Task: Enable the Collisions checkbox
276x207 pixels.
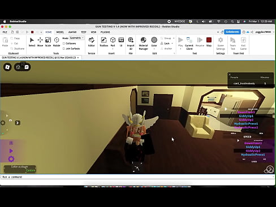Action: (x=64, y=44)
